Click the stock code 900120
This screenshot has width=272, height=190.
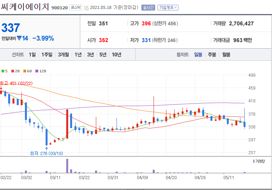pyautogui.click(x=60, y=8)
